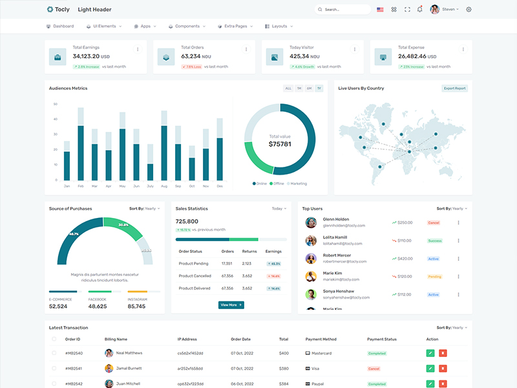517x388 pixels.
Task: Toggle Marketing legend in donut chart
Action: tap(297, 184)
